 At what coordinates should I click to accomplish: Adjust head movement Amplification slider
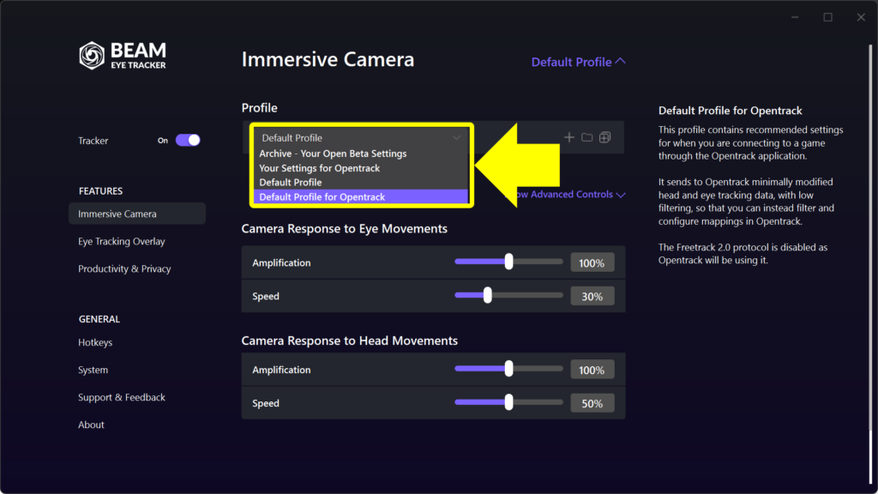508,369
